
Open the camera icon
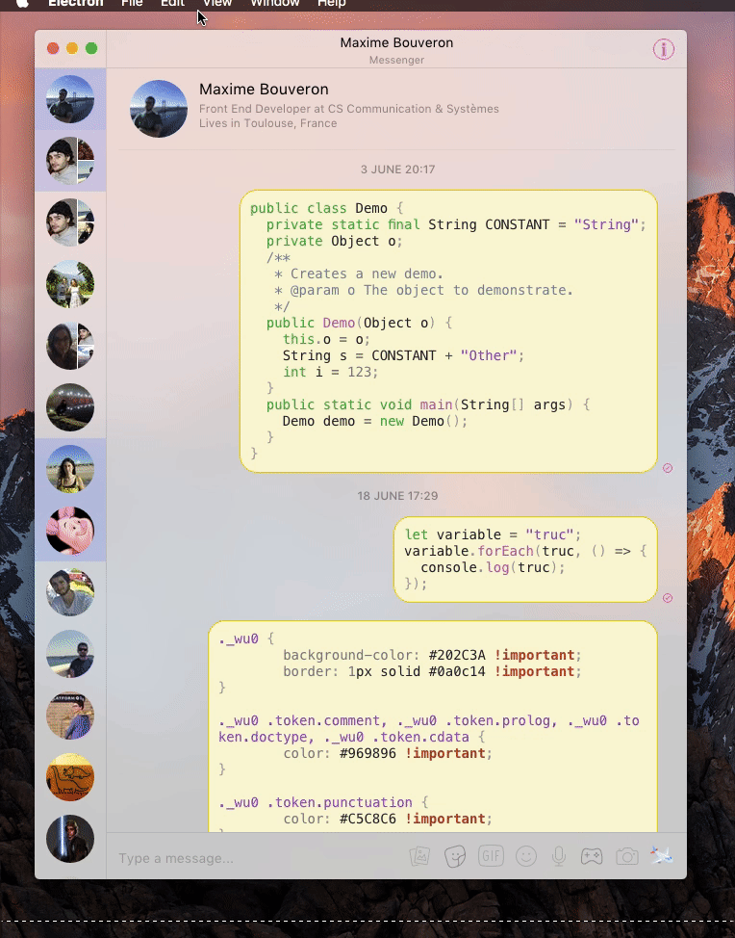(x=627, y=857)
